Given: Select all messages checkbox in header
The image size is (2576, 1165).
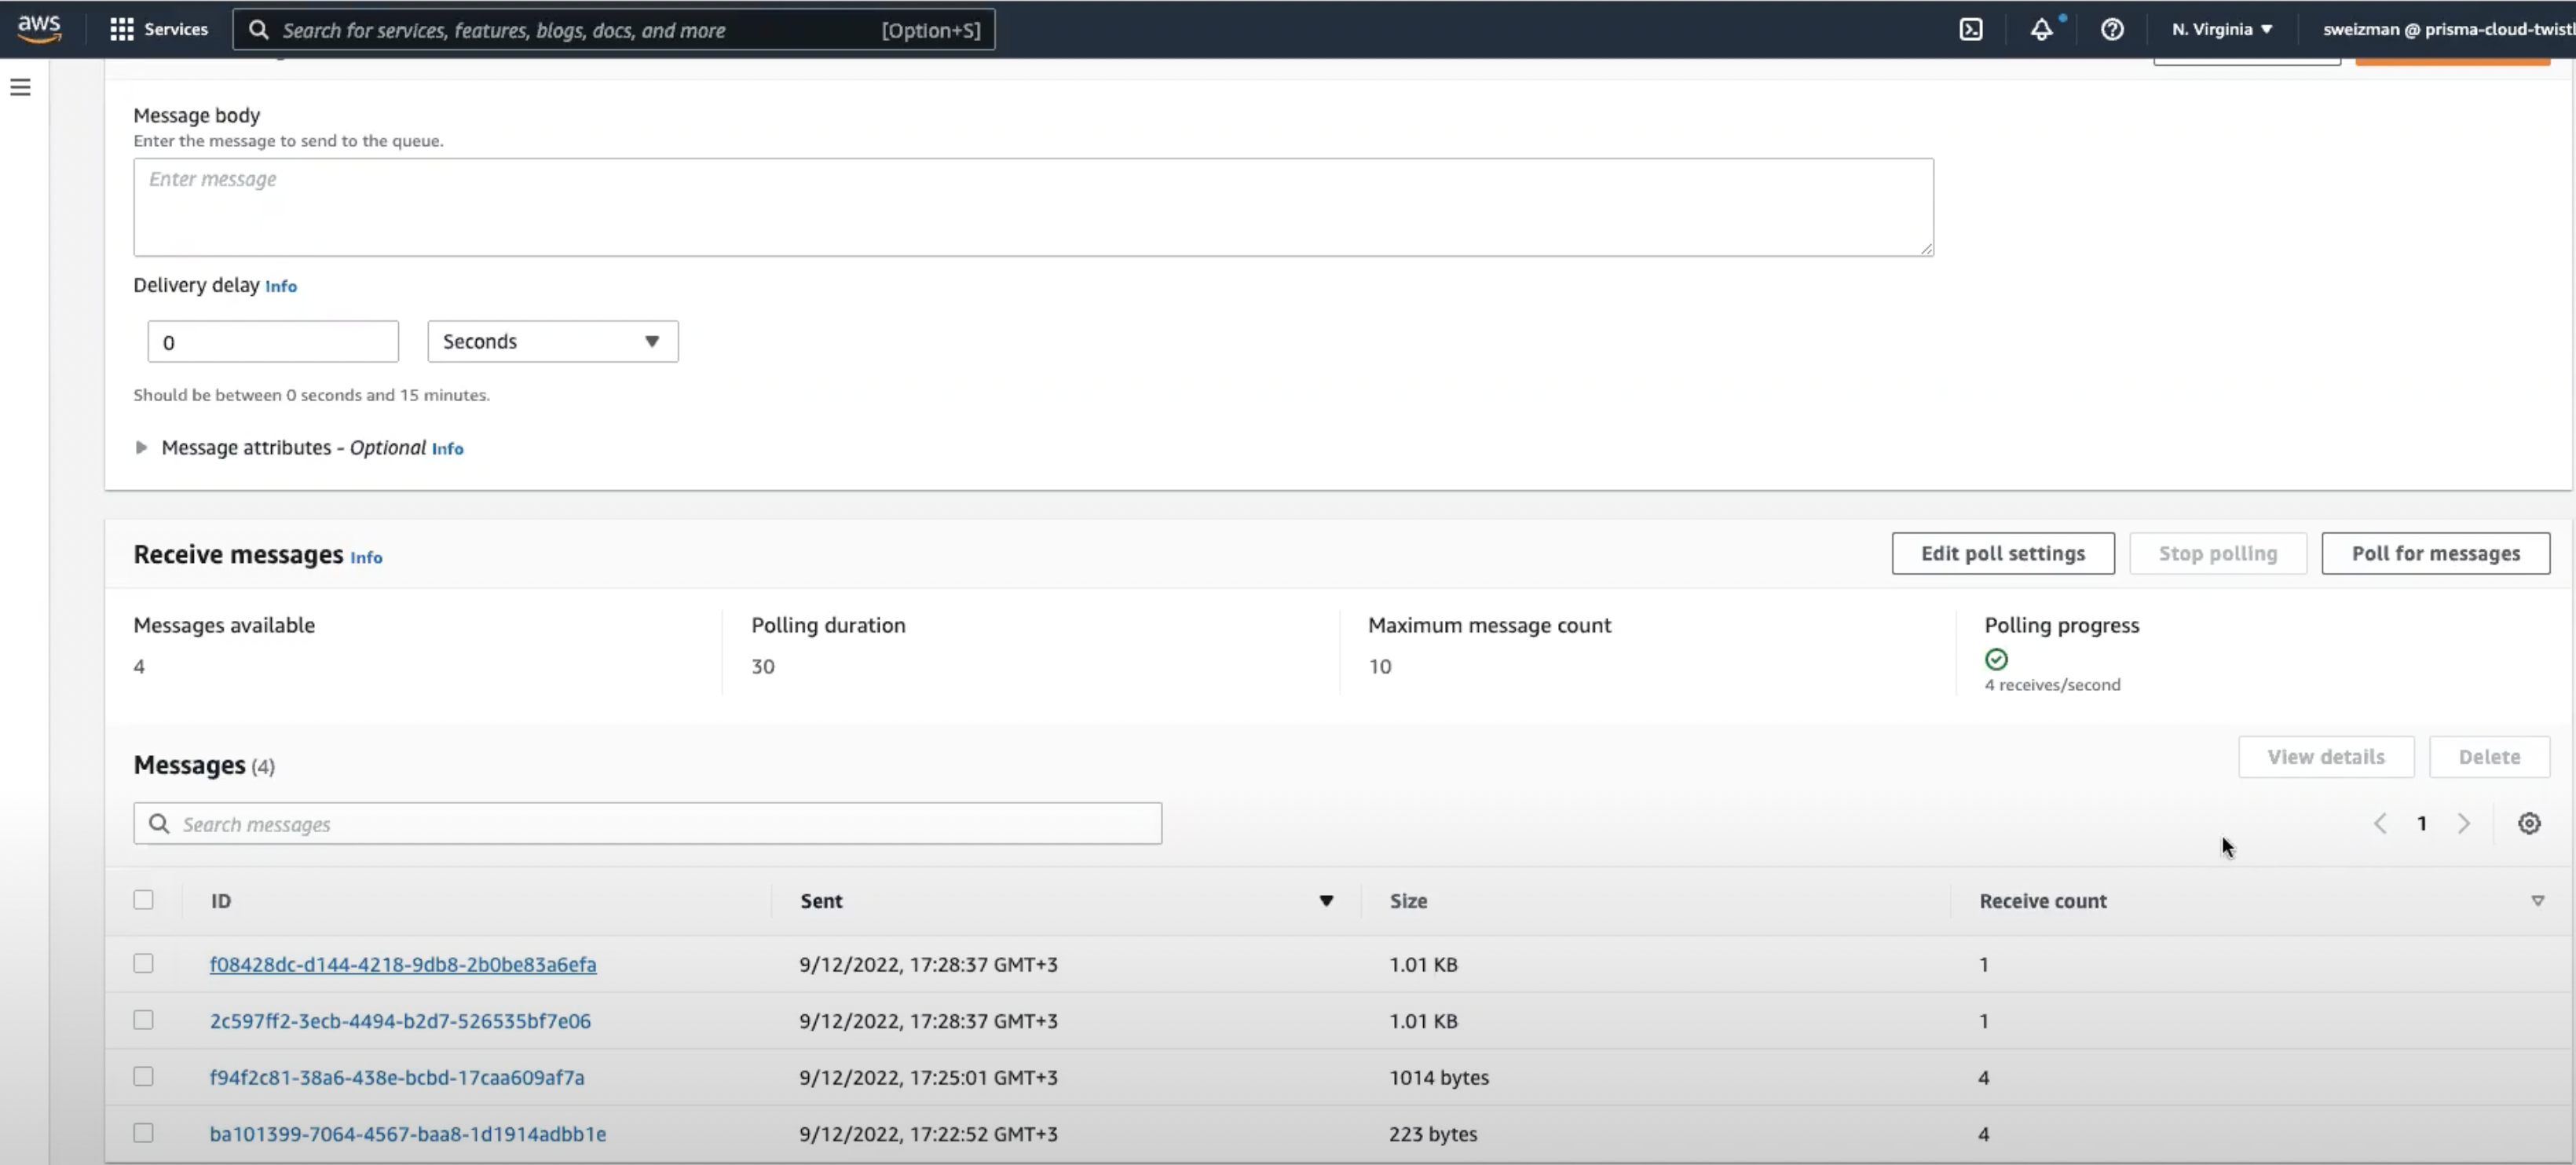Looking at the screenshot, I should [x=144, y=899].
